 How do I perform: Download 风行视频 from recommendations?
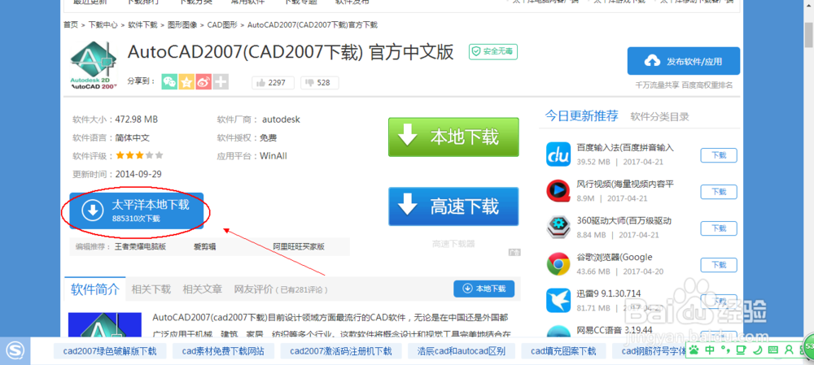[719, 192]
